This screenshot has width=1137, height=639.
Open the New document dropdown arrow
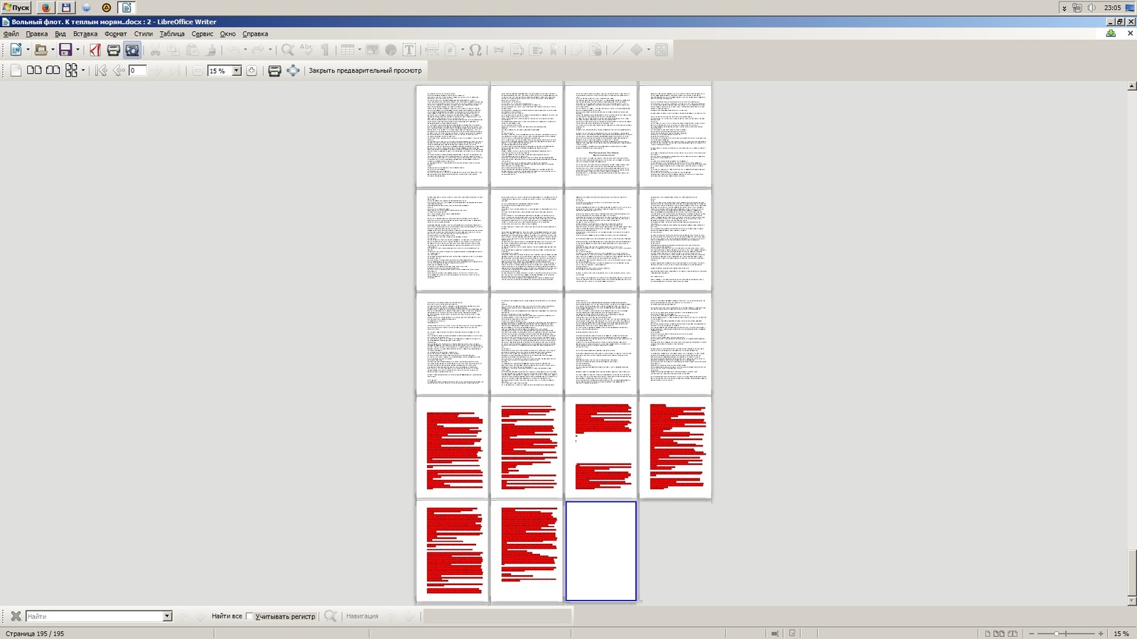coord(28,50)
